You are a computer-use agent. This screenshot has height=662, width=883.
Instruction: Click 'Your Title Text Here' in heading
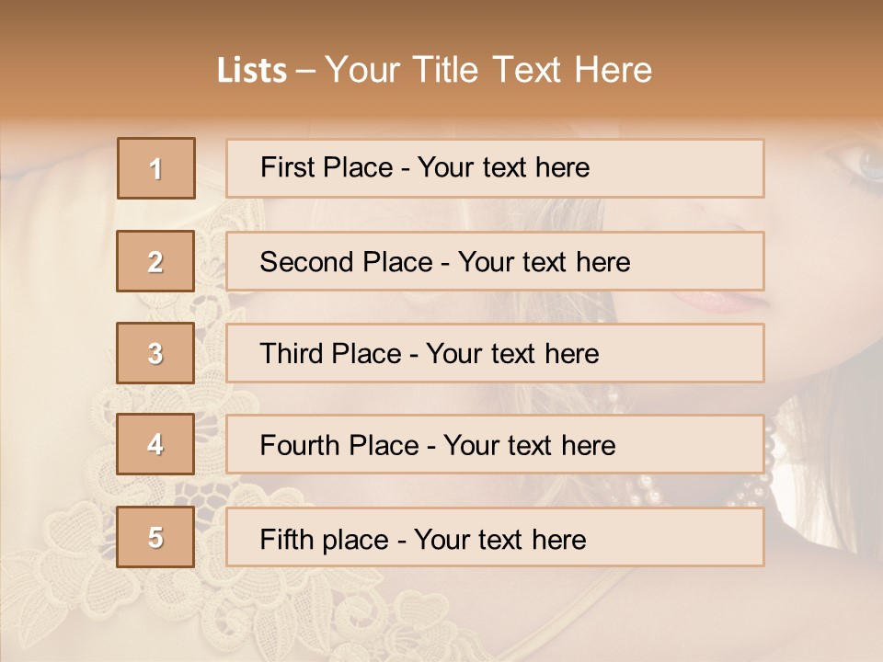[x=487, y=71]
